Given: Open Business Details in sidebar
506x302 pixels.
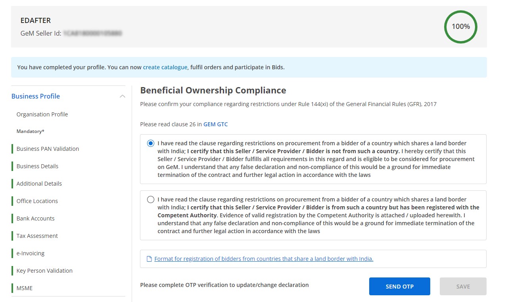Looking at the screenshot, I should [37, 166].
